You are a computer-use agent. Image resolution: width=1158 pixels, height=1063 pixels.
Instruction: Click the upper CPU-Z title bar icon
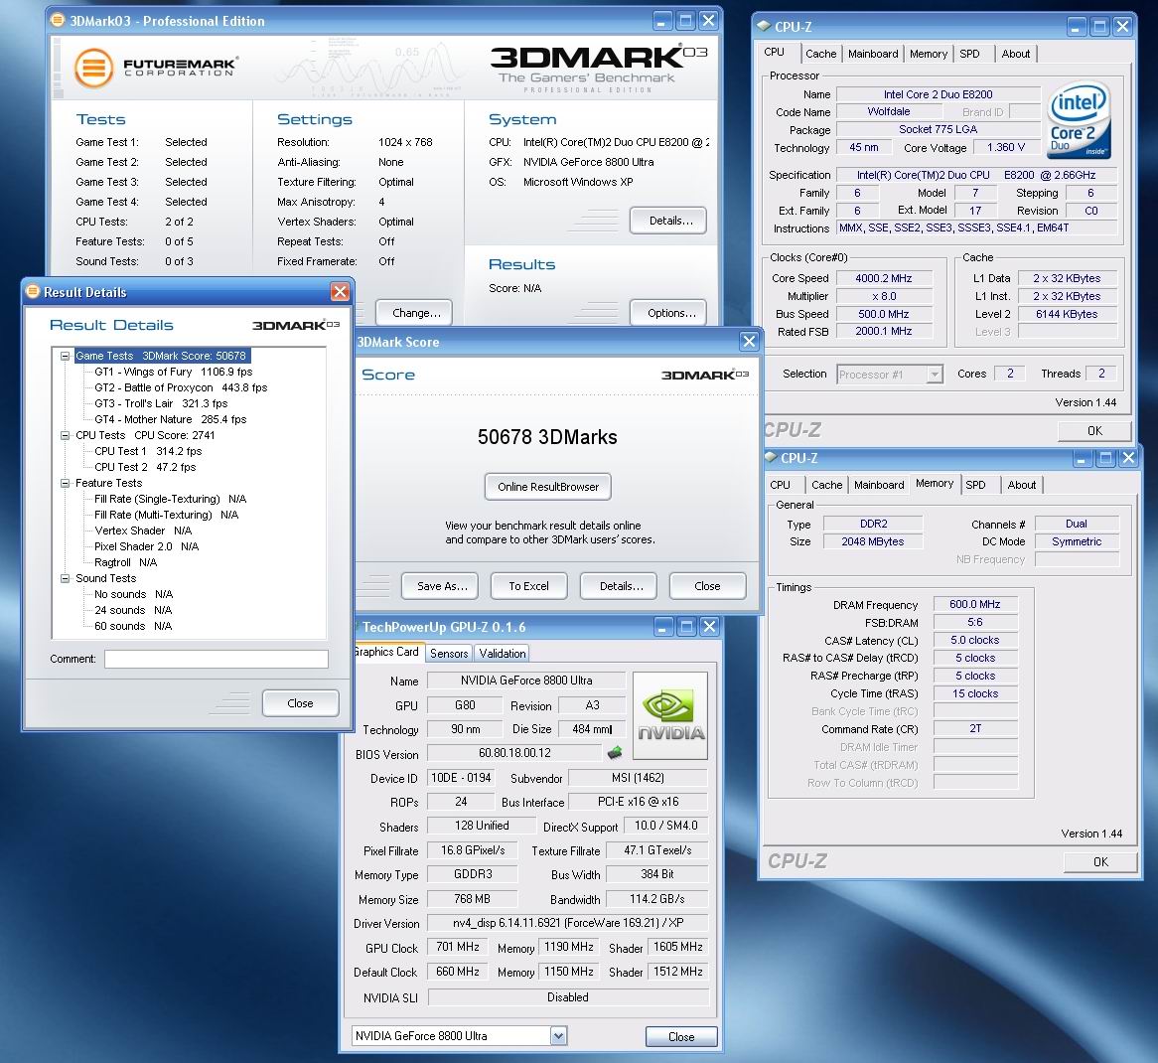(x=764, y=26)
